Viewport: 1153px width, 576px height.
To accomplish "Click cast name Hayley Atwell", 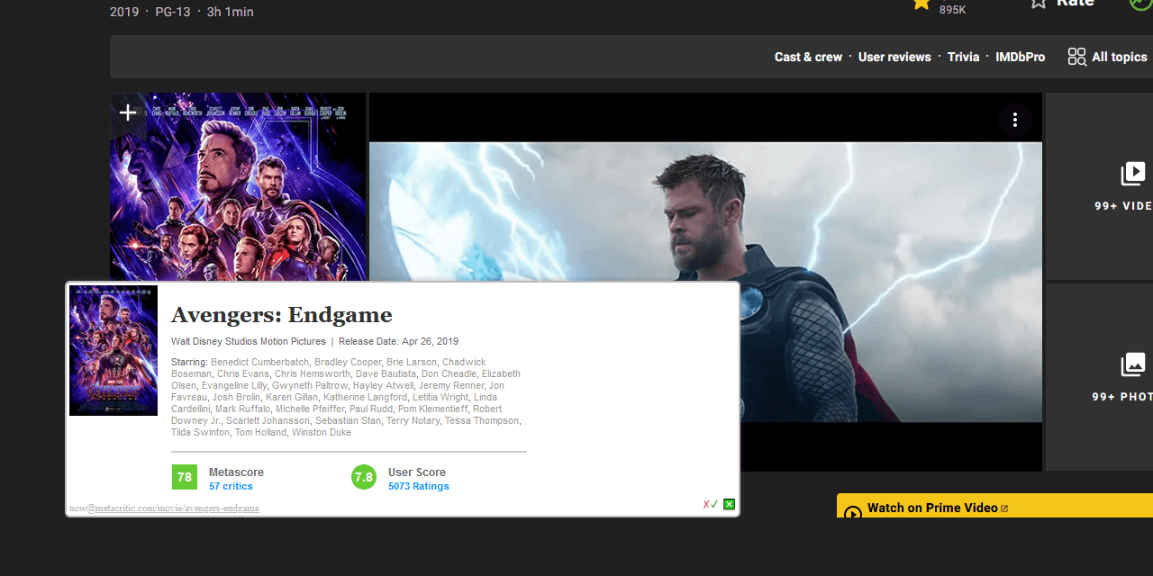I will tap(383, 385).
